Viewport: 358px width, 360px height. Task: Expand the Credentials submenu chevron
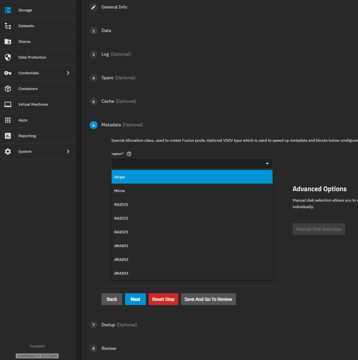(68, 73)
